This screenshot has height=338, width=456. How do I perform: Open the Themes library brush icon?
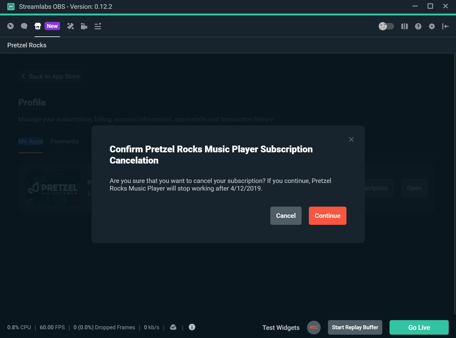[70, 26]
